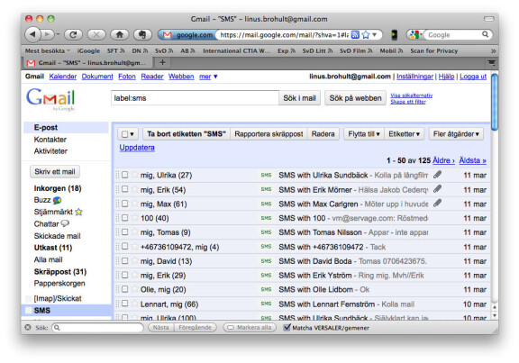Click the Buzz icon in sidebar
Image resolution: width=519 pixels, height=363 pixels.
point(58,200)
